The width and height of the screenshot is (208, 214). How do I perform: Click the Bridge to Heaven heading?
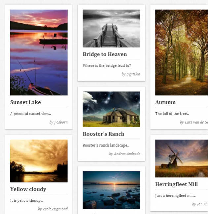[x=105, y=54]
